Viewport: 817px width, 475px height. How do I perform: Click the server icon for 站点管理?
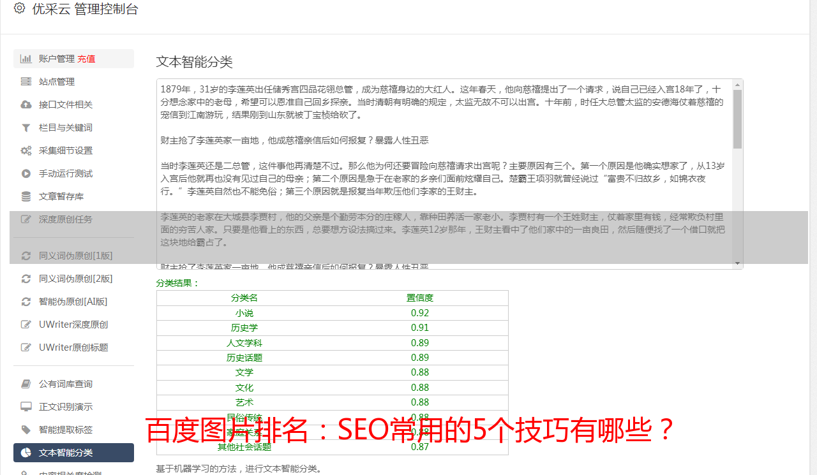pyautogui.click(x=26, y=82)
